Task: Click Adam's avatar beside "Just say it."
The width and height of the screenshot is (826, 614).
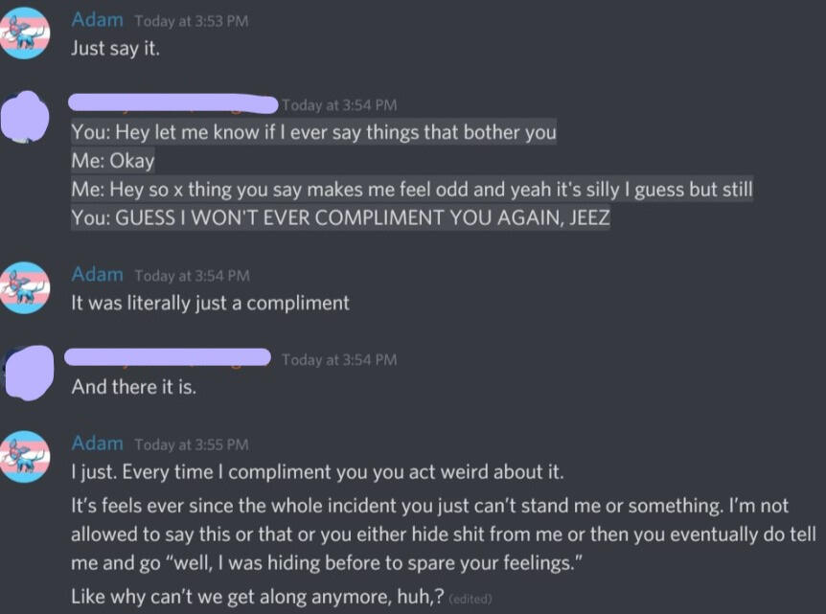Action: [26, 34]
